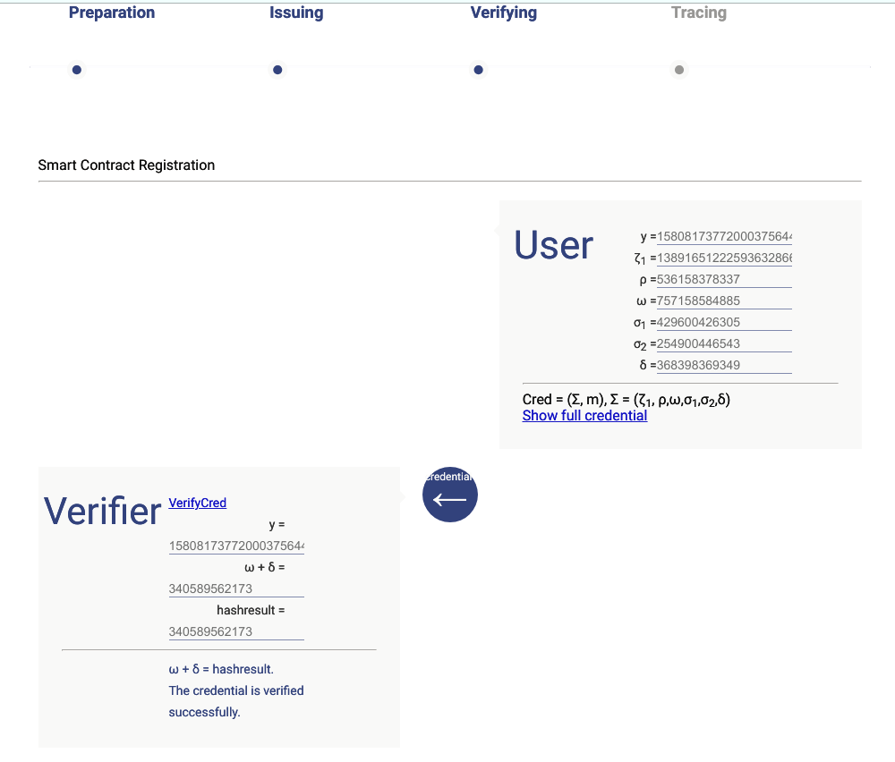895x762 pixels.
Task: Open the Show full credential link
Action: click(x=584, y=415)
